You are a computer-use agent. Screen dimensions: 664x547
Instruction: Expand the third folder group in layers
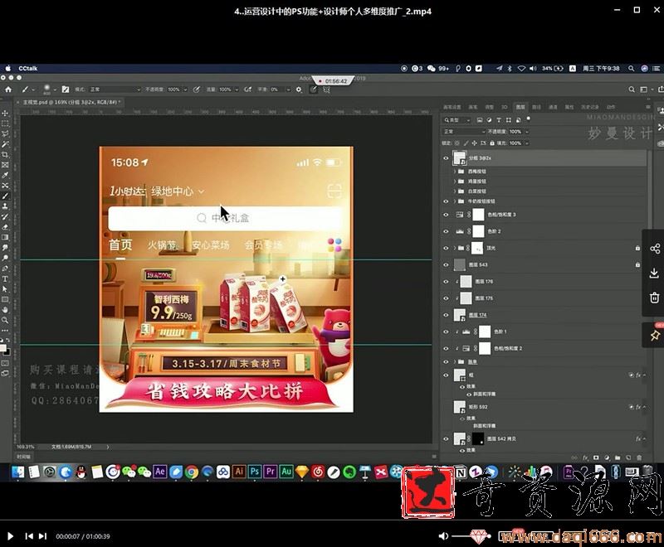point(455,191)
